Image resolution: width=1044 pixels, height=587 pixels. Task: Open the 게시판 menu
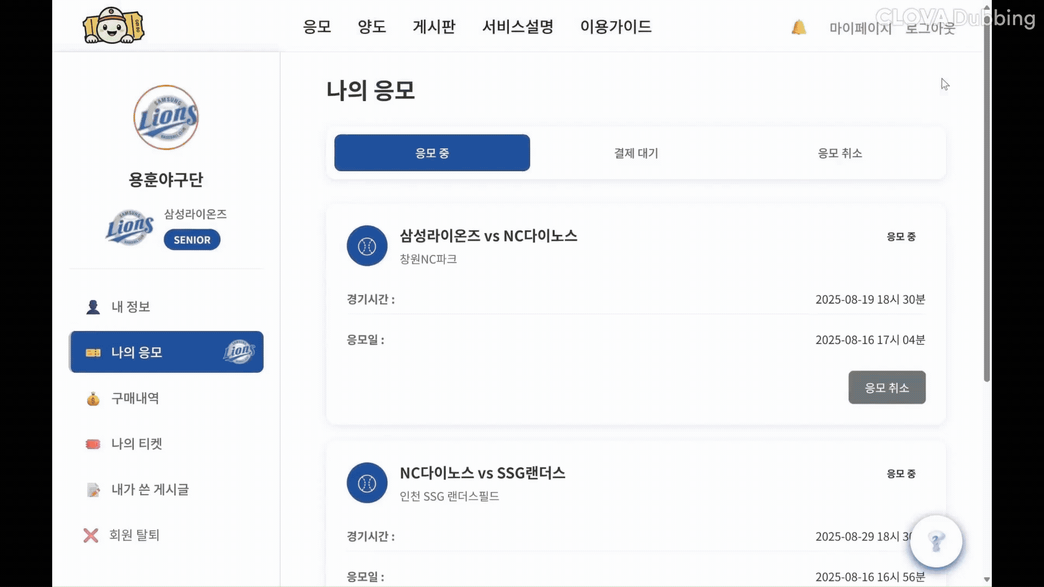tap(434, 27)
